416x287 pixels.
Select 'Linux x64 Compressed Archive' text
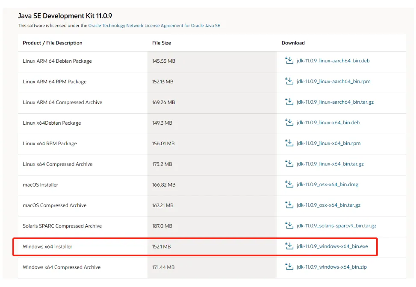tap(58, 164)
